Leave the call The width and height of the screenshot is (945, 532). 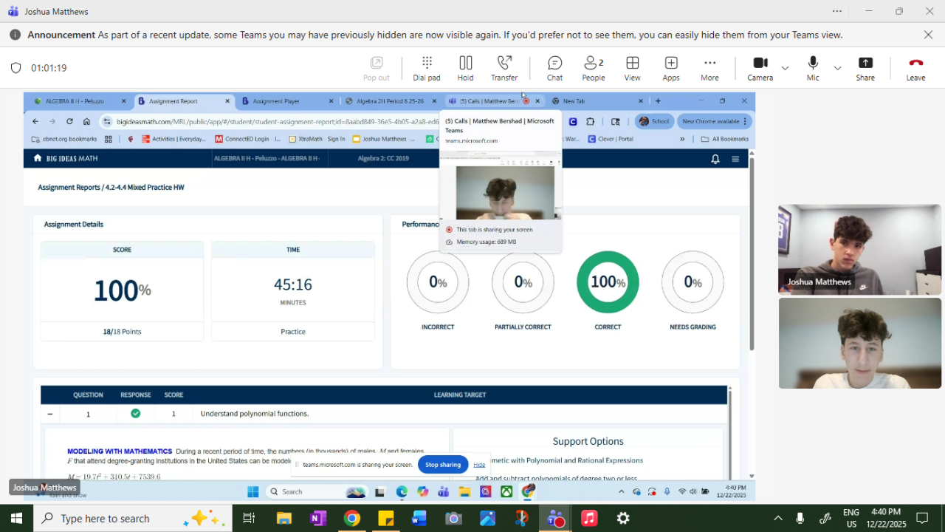click(x=915, y=67)
